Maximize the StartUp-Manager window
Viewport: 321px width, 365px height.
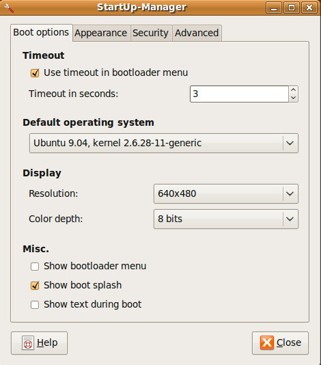[292, 8]
